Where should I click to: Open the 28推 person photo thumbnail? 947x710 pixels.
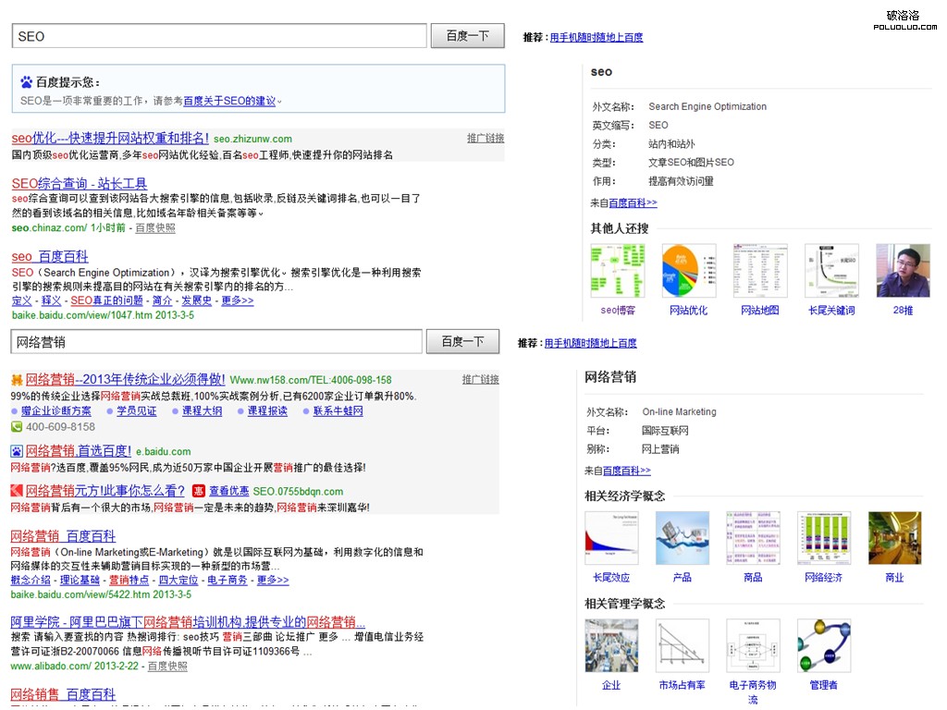coord(902,271)
